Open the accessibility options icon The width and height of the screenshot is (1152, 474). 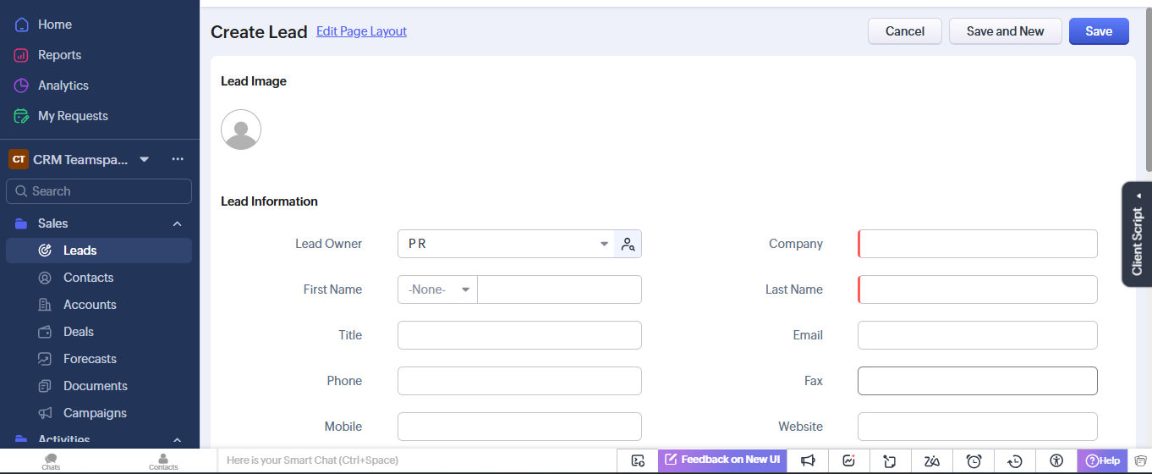[x=1056, y=460]
